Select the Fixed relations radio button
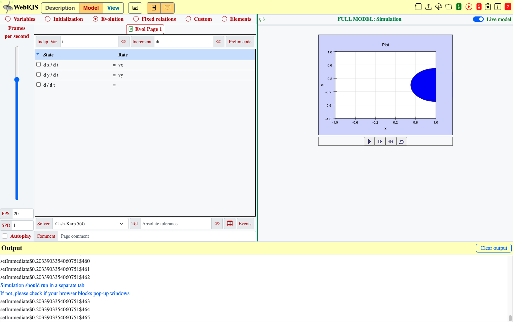Screen dimensions: 513x322 coord(136,19)
